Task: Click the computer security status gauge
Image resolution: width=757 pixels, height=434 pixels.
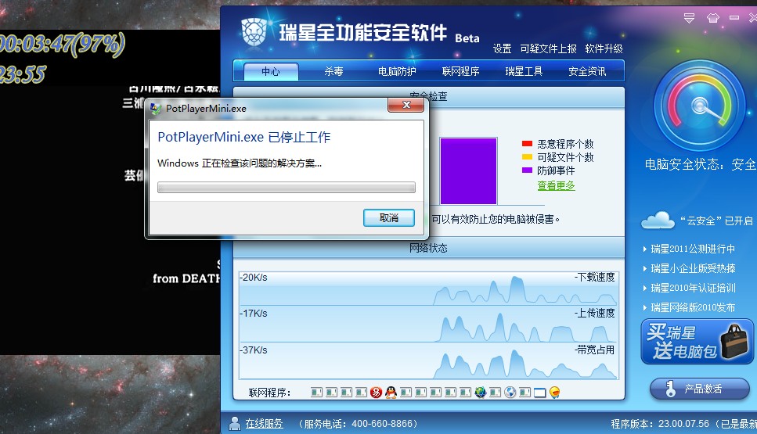Action: coord(700,106)
